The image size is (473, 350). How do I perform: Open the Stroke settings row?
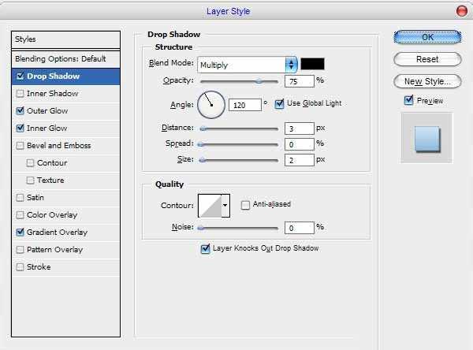click(65, 267)
